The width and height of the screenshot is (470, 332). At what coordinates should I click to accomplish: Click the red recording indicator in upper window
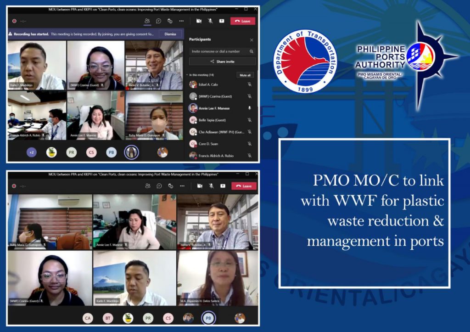[x=14, y=21]
